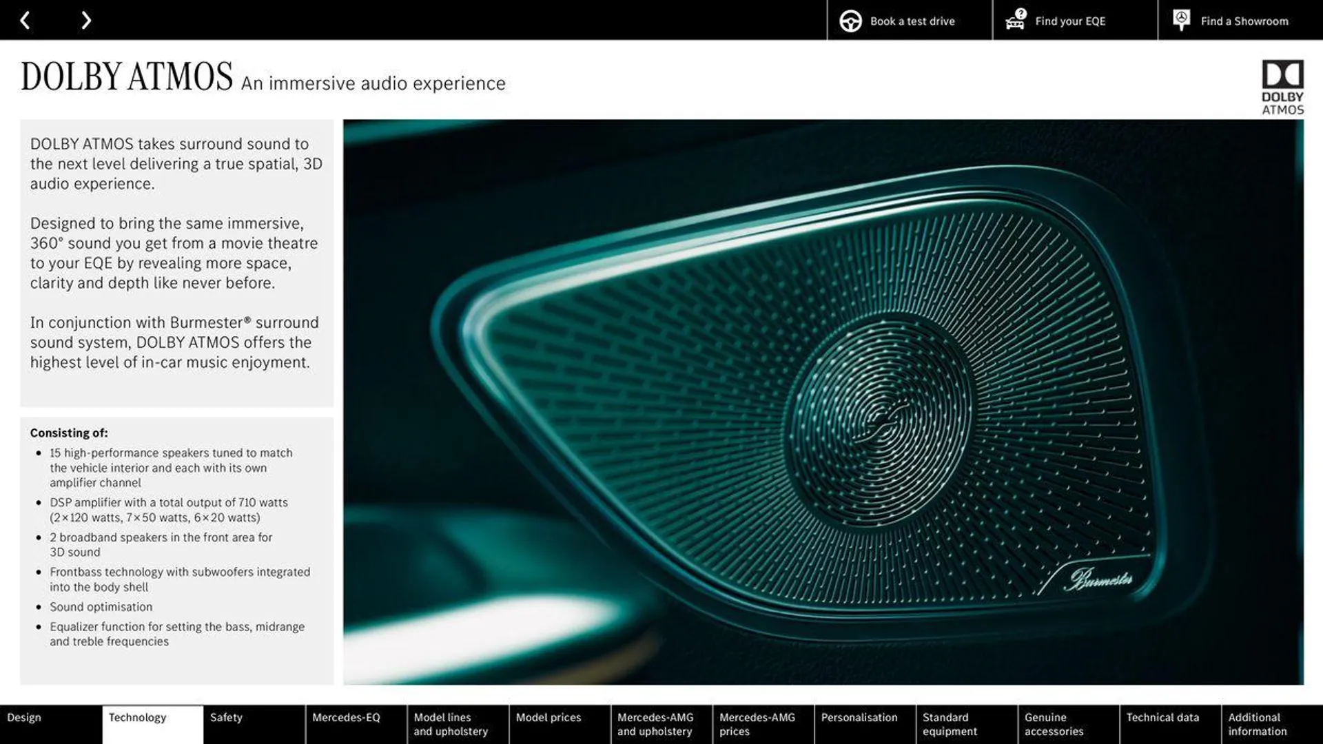The image size is (1323, 744).
Task: Click the 'Equalizer function' bullet
Action: [177, 634]
